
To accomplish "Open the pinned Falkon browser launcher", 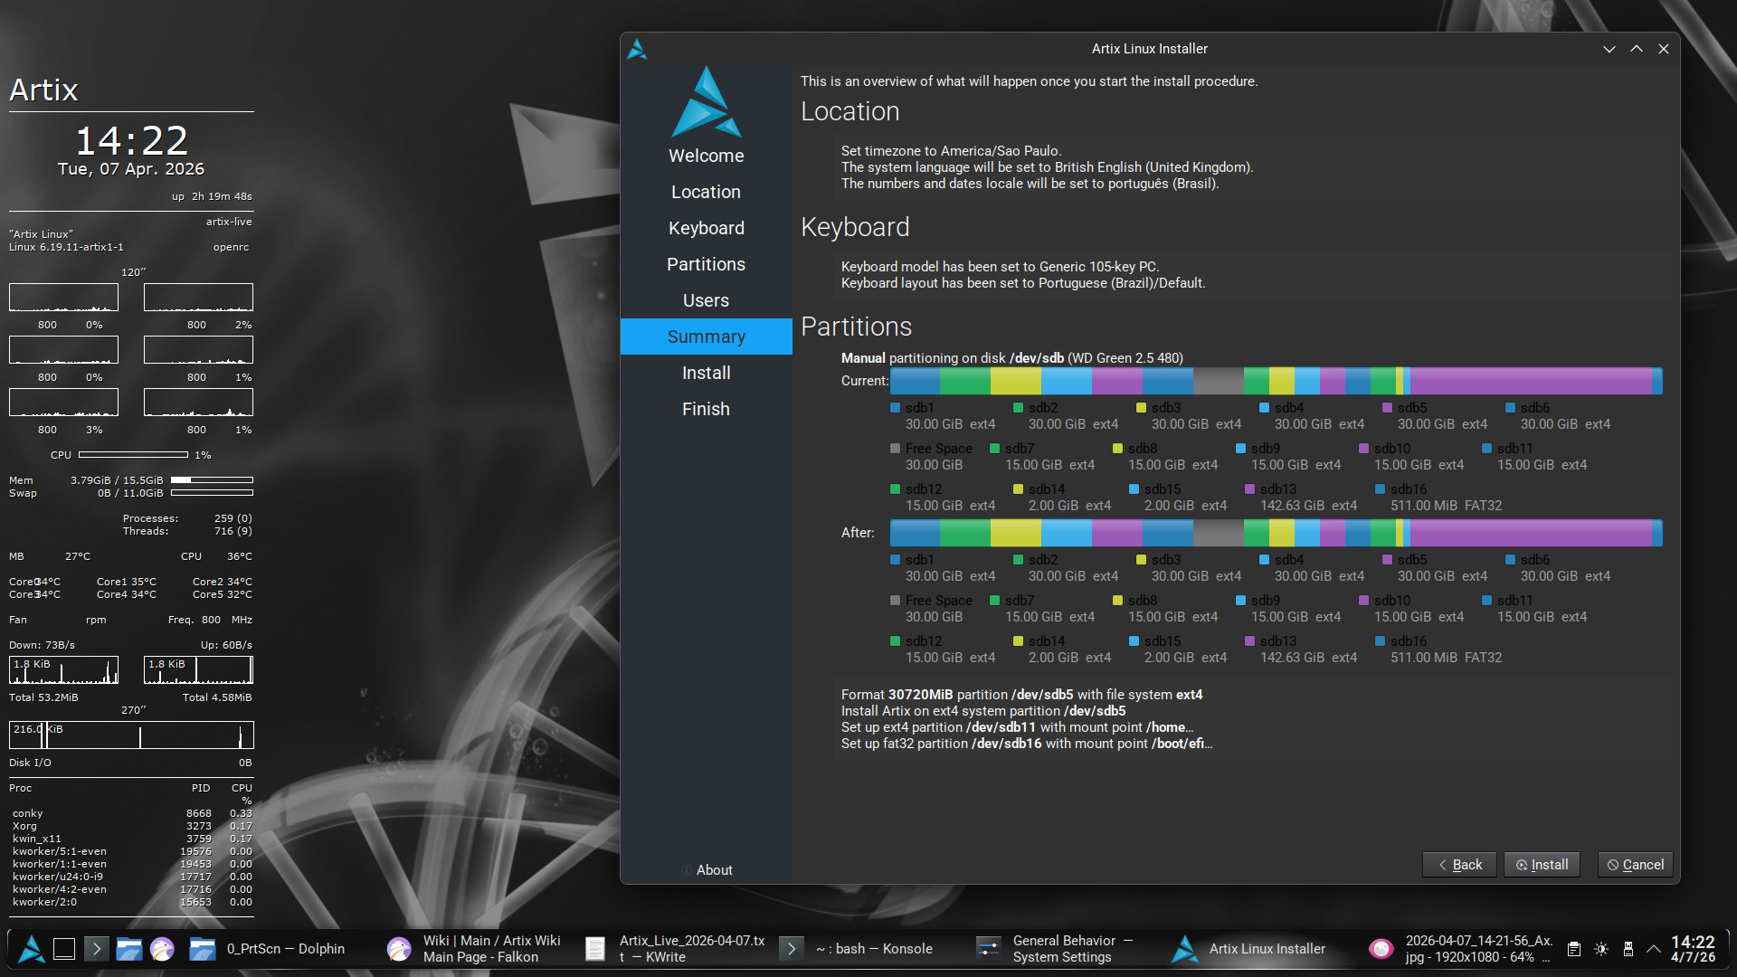I will point(162,948).
